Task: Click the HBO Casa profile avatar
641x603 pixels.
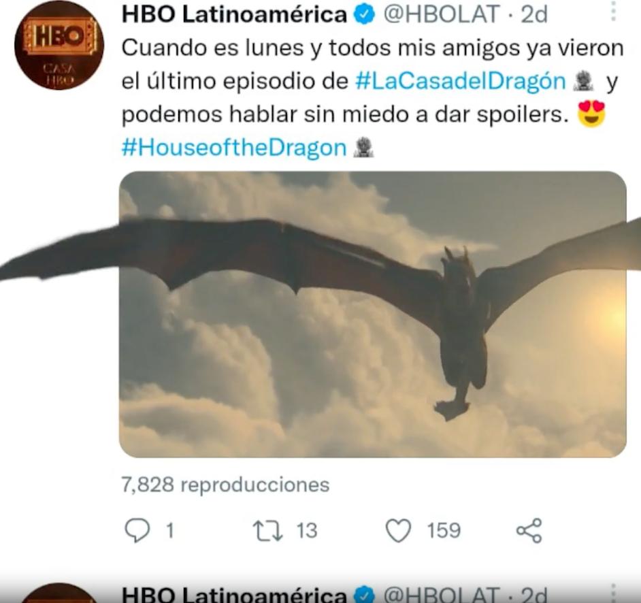Action: pos(59,45)
